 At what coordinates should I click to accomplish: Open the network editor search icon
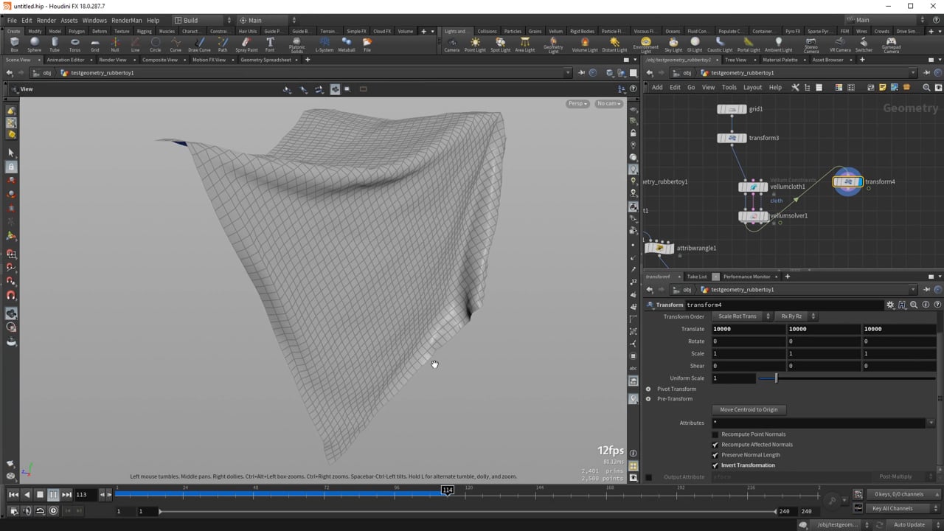926,87
